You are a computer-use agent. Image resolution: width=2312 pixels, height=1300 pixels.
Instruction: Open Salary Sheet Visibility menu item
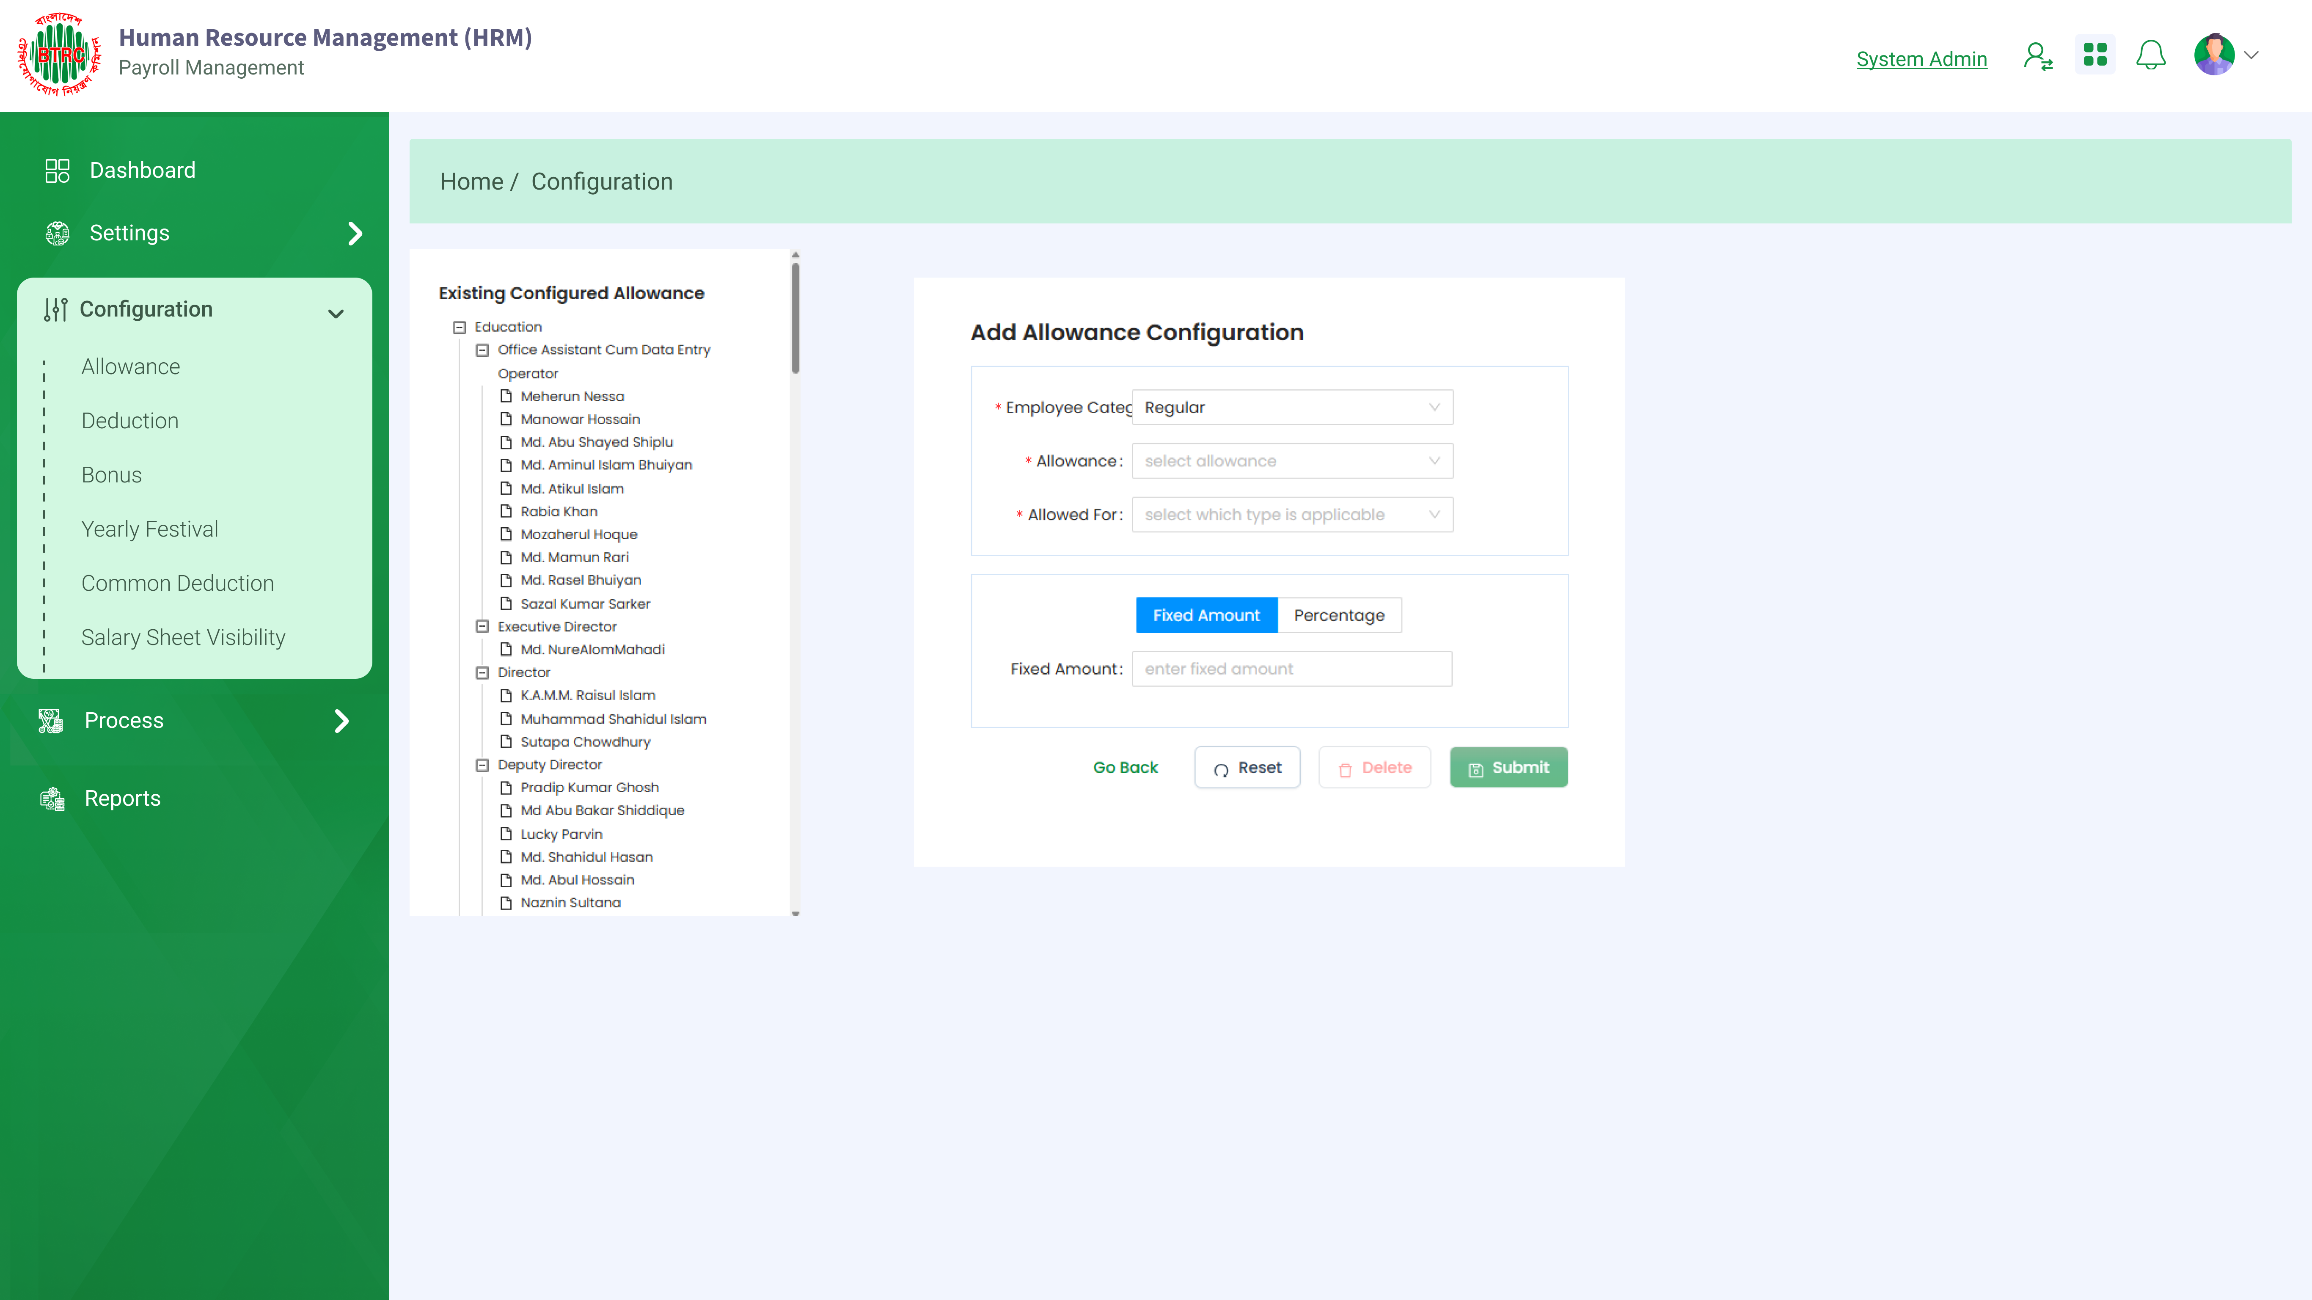[x=183, y=637]
